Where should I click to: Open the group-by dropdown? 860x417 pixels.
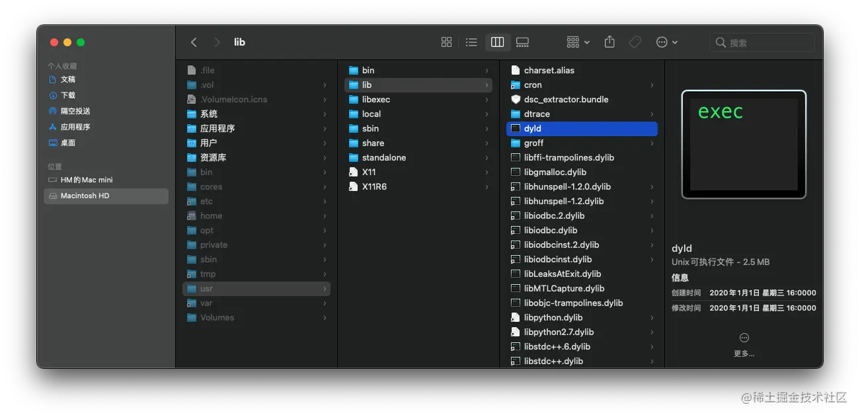[x=578, y=42]
